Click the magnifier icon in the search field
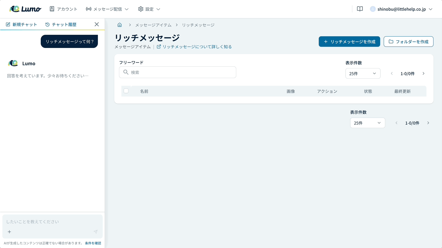 (126, 72)
